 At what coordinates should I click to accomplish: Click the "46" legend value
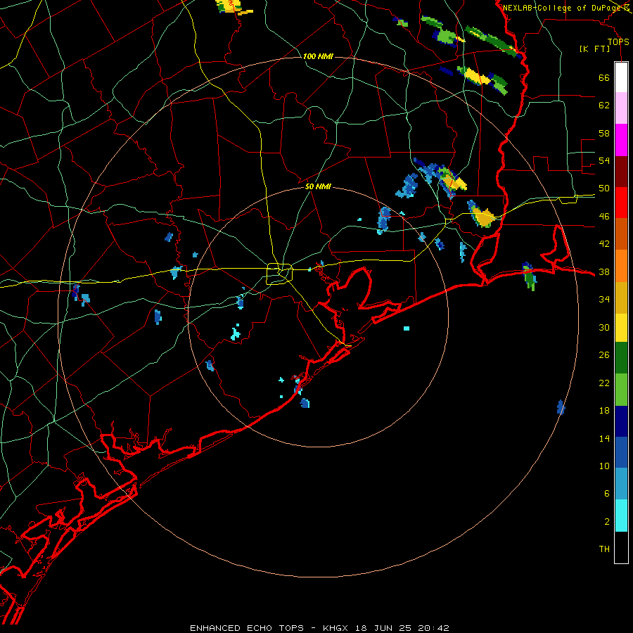[604, 217]
